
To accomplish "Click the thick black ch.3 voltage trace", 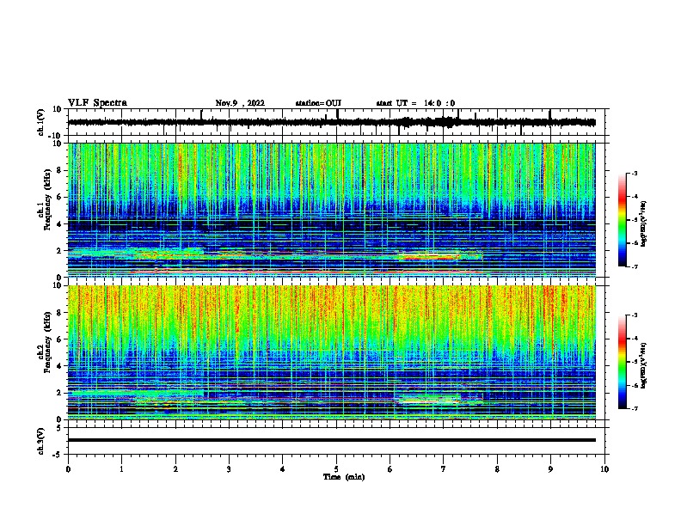I will point(331,440).
